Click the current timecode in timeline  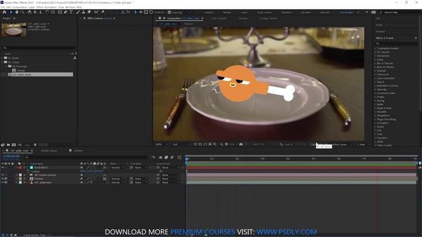pyautogui.click(x=12, y=156)
